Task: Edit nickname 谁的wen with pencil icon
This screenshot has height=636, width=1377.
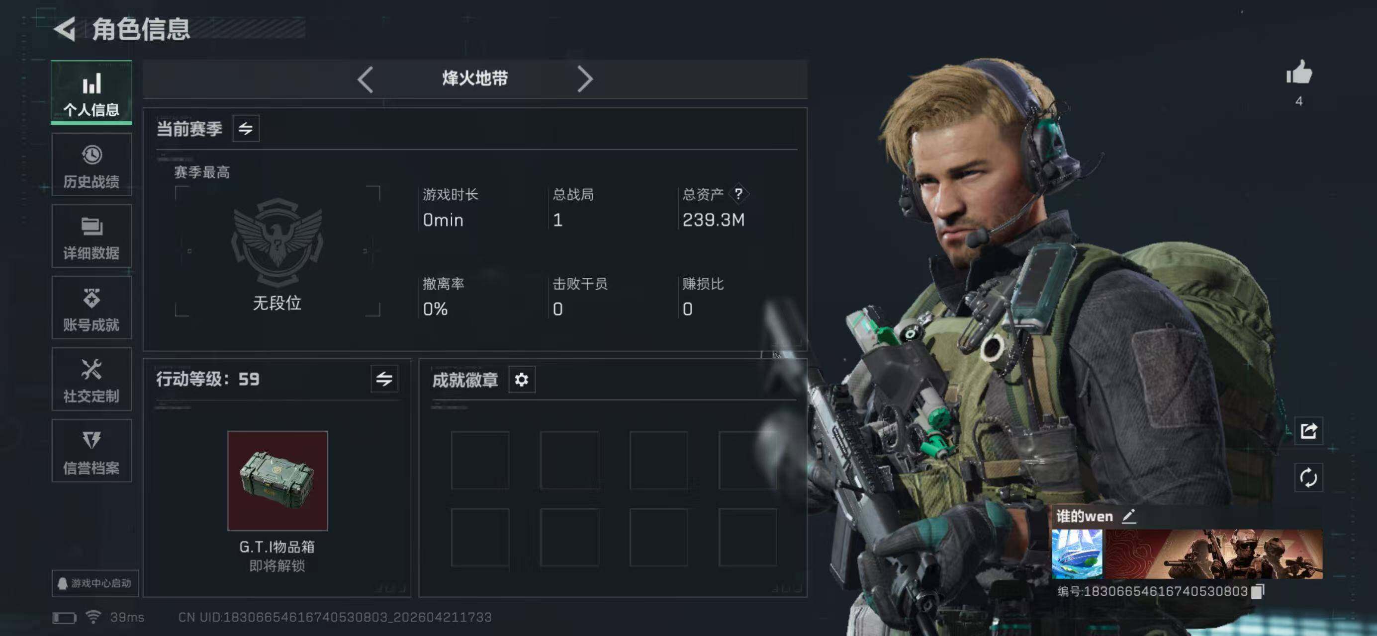Action: point(1128,516)
